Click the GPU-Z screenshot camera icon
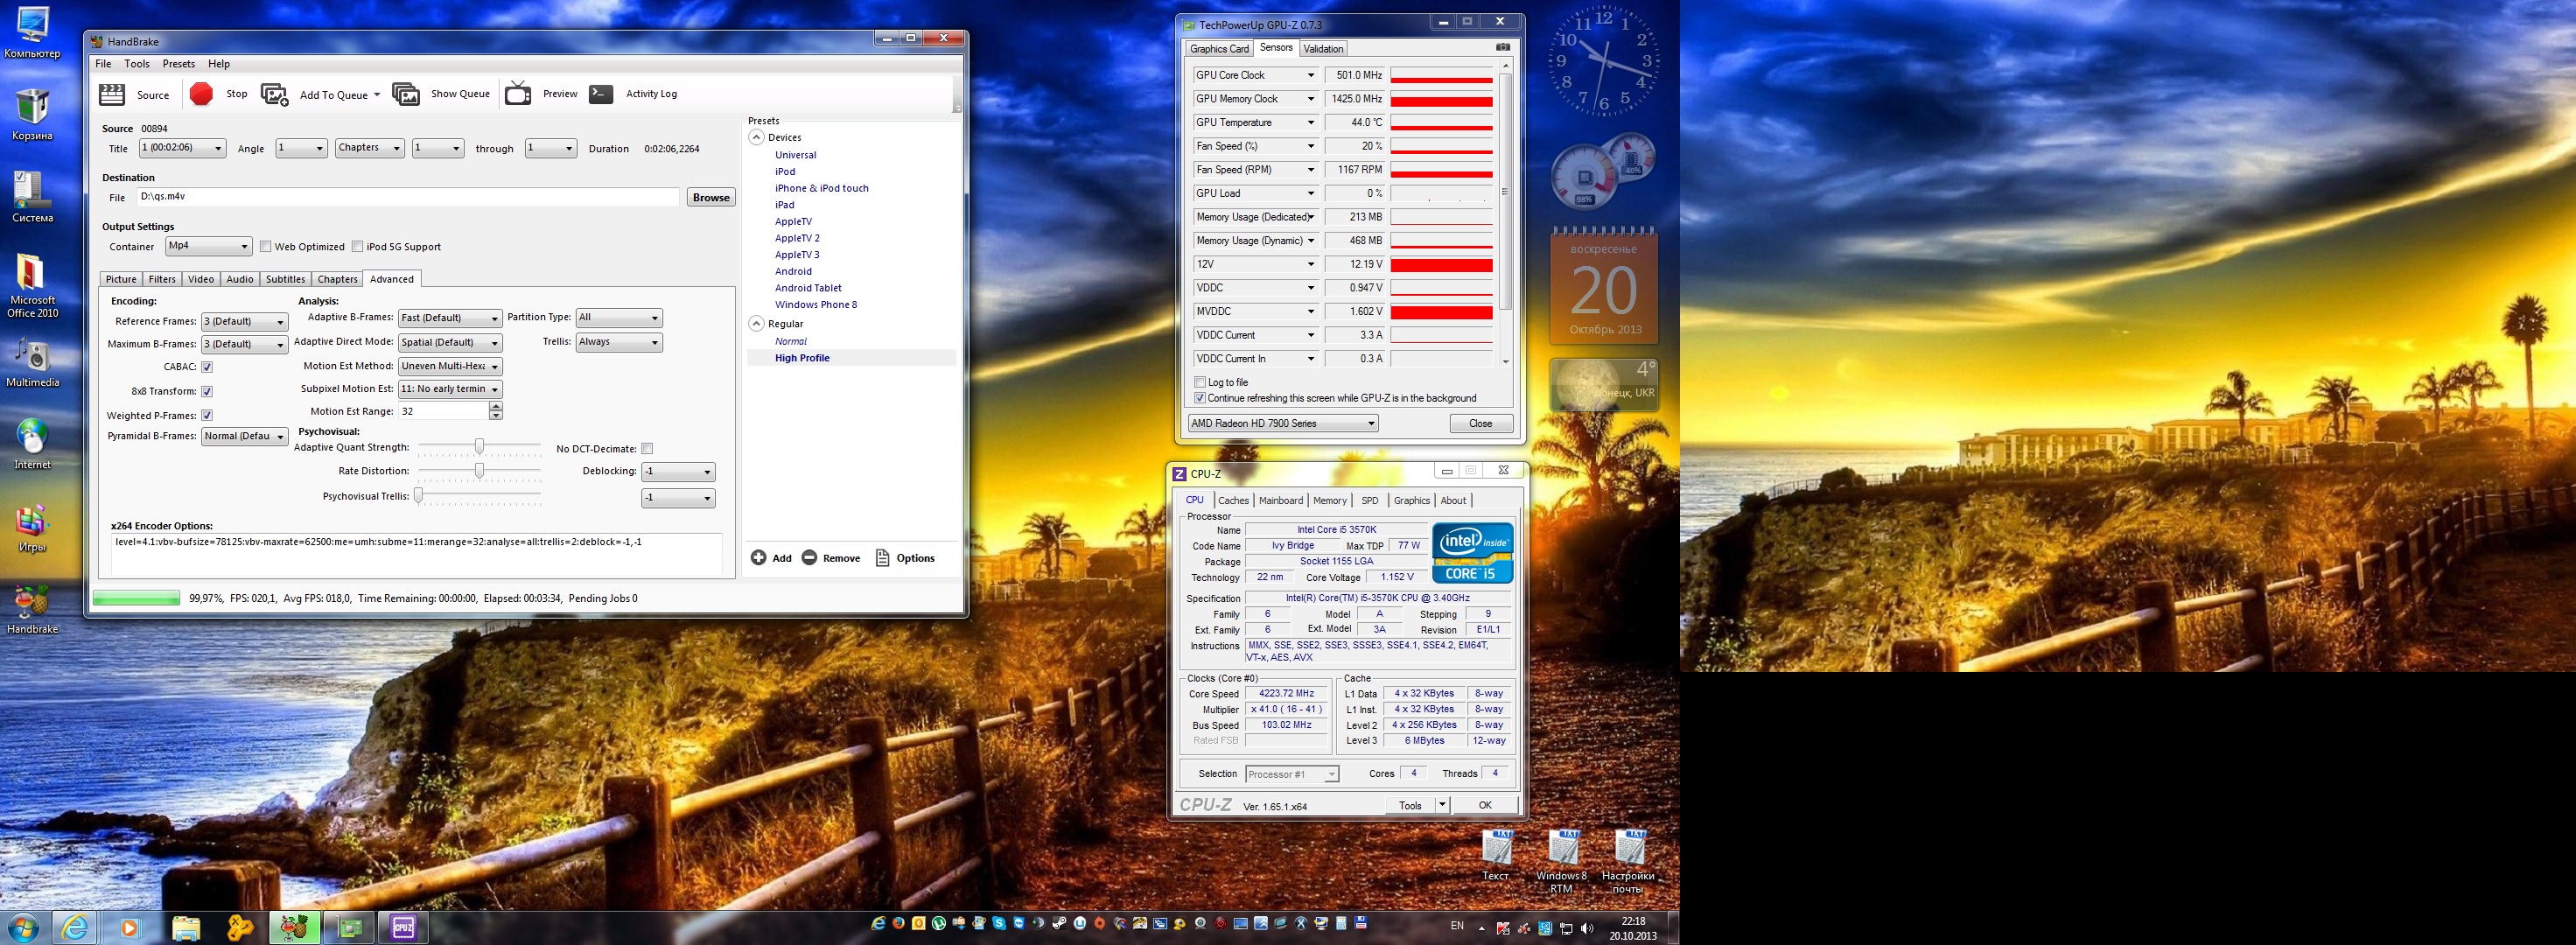The height and width of the screenshot is (945, 2576). pos(1502,47)
